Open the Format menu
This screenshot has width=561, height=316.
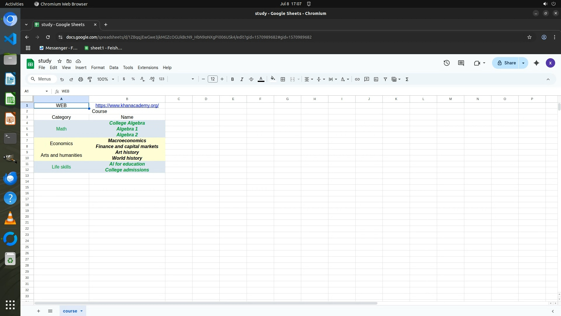click(x=98, y=68)
